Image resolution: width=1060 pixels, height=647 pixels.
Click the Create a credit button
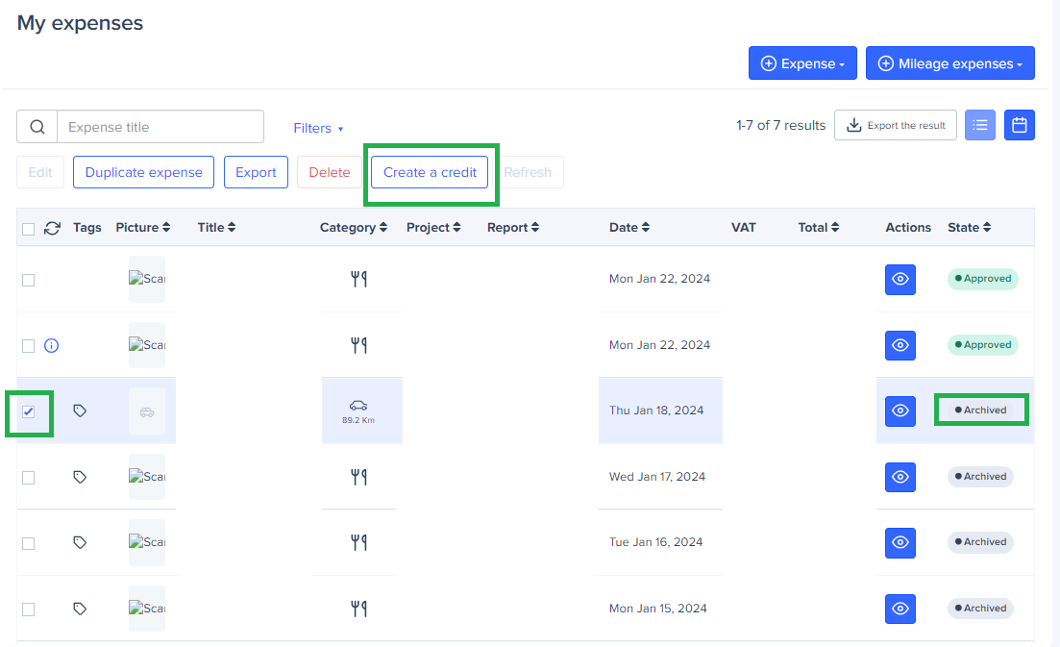(430, 172)
